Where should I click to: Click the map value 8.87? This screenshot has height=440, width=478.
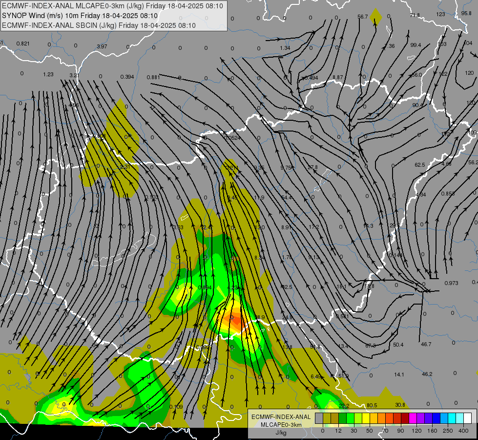click(x=338, y=78)
